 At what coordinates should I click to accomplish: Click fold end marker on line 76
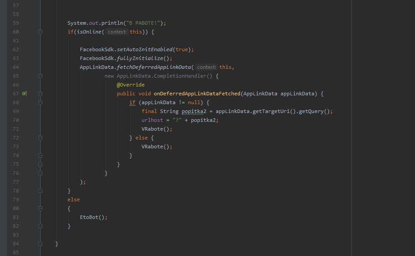[40, 173]
